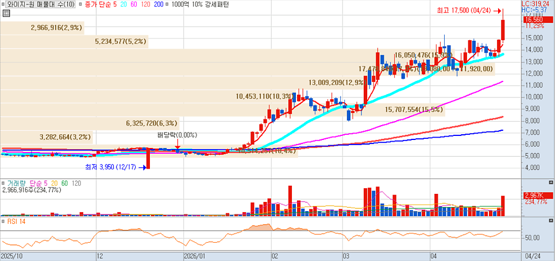The image size is (555, 261).
Task: Click the 02 month label on time axis
Action: (x=275, y=255)
